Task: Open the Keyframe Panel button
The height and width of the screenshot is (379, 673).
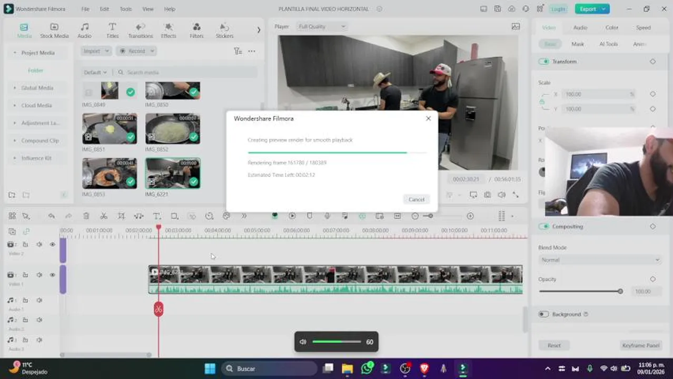Action: (641, 345)
